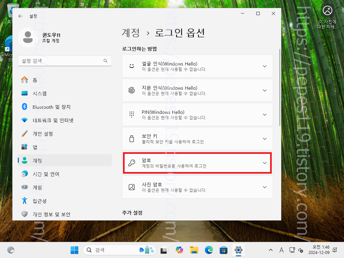Click the monitor icon beside 시스템
This screenshot has height=258, width=344.
[x=25, y=93]
